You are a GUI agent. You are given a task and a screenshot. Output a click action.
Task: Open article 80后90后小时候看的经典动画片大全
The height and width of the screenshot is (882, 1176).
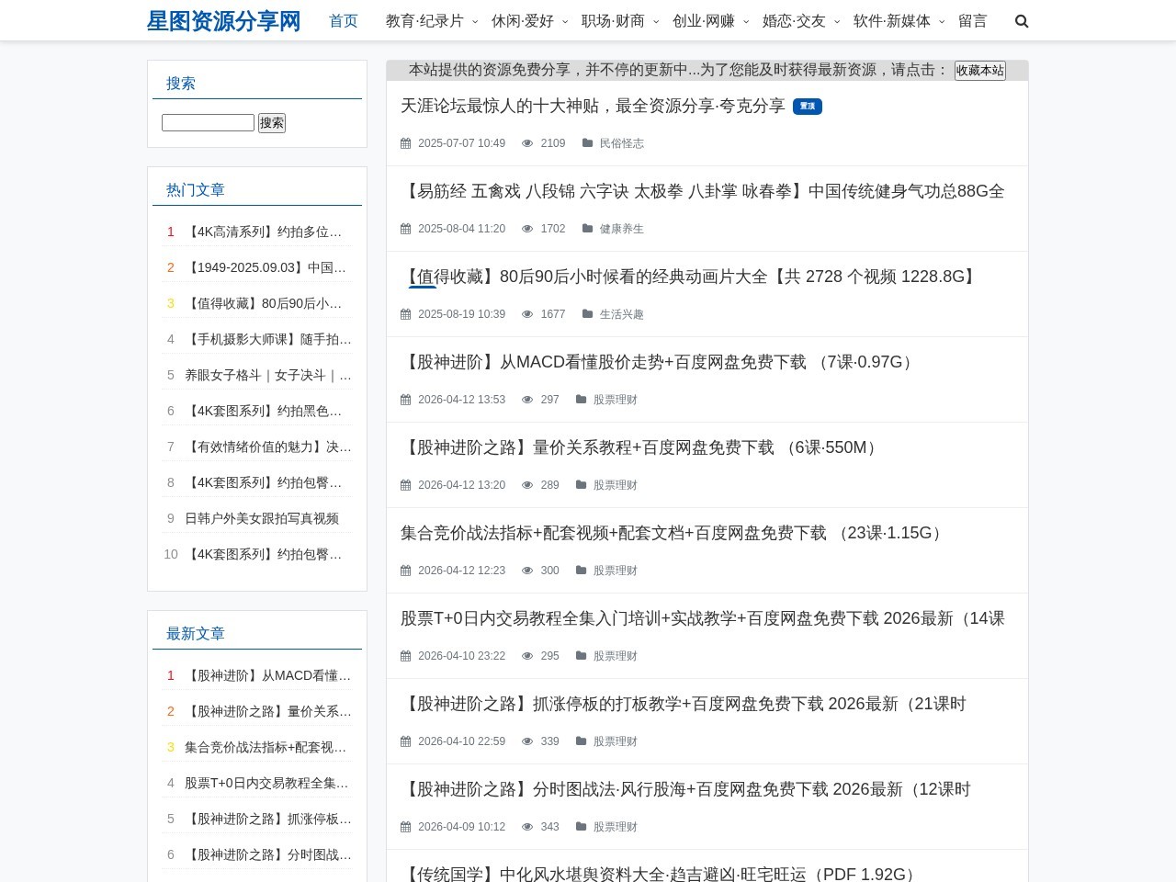[x=690, y=277]
